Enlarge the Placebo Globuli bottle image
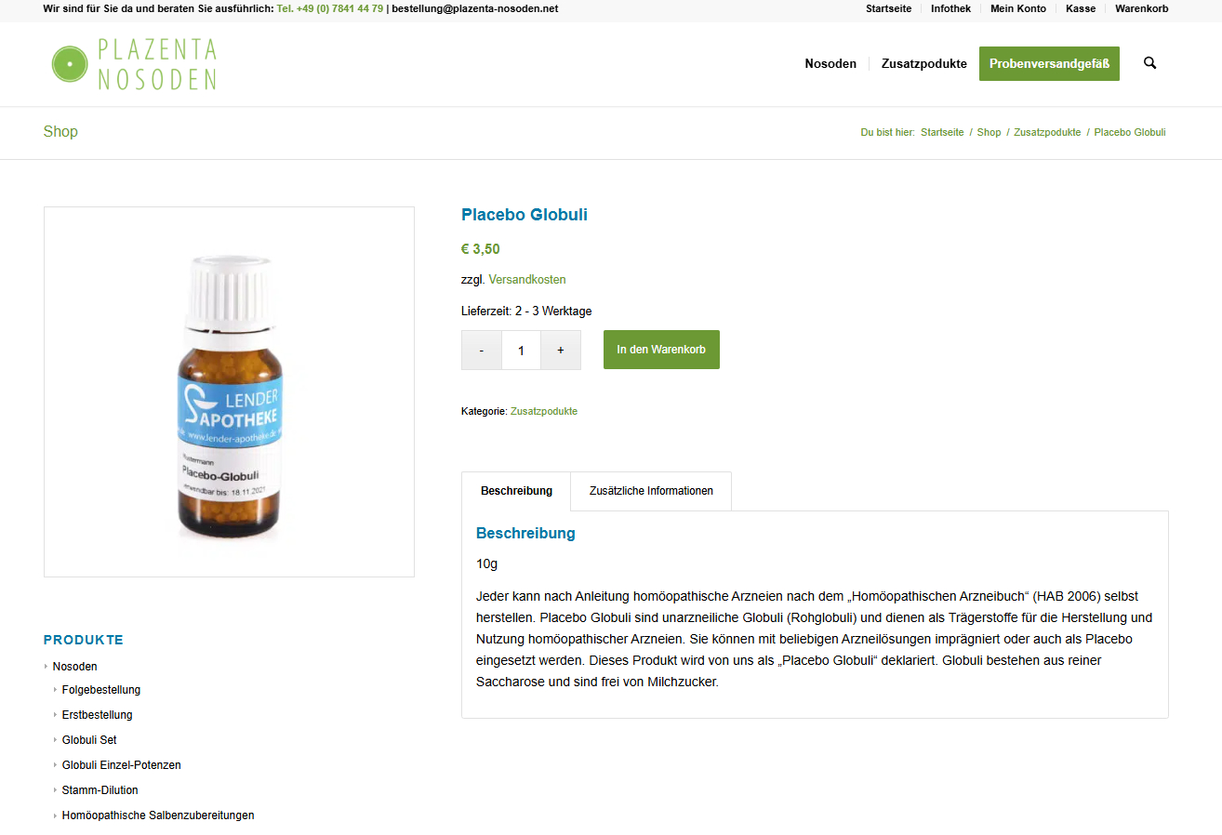 tap(229, 391)
